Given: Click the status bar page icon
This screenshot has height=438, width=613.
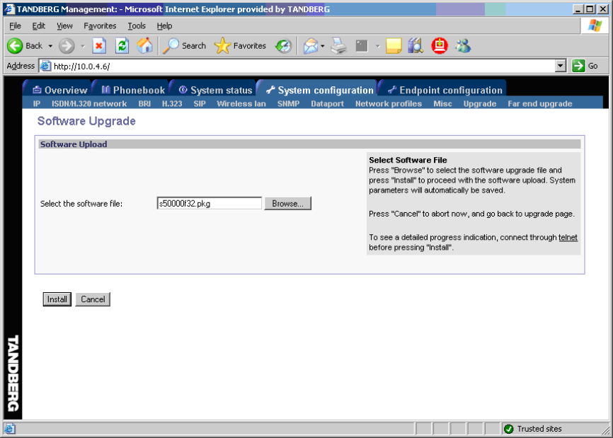Looking at the screenshot, I should tap(10, 429).
